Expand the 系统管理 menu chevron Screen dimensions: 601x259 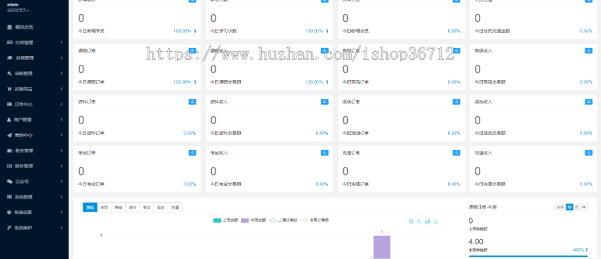(61, 197)
